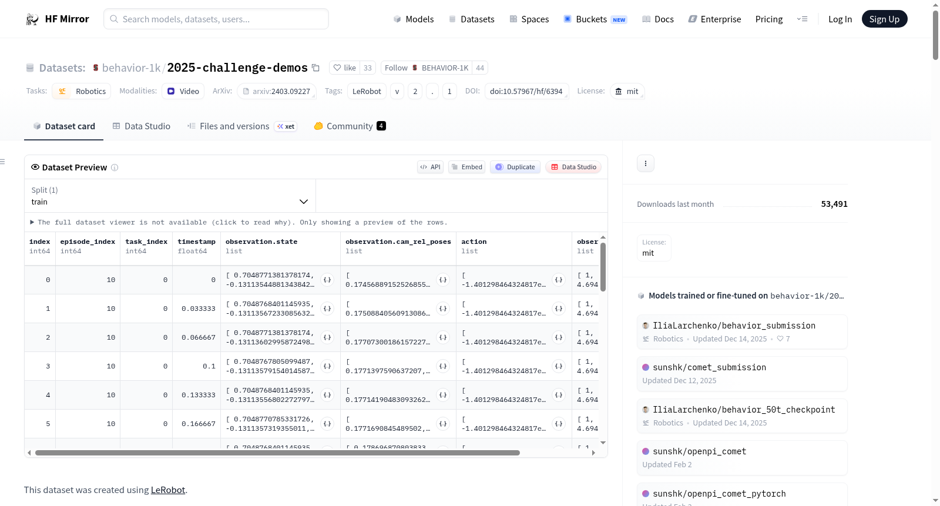The image size is (940, 506).
Task: Expand observation.cam_rel_poses JSON in row 1
Action: [x=444, y=309]
